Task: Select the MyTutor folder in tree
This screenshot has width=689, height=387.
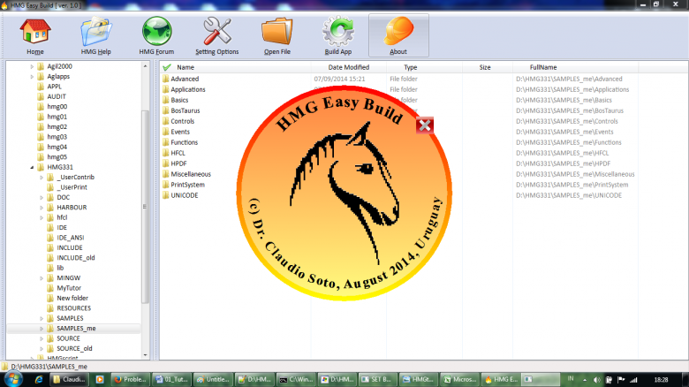Action: pos(69,288)
